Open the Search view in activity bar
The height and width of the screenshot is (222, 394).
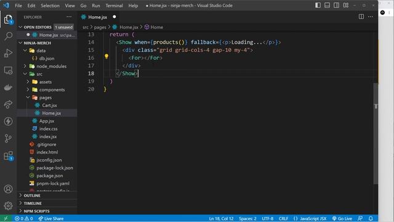[x=8, y=36]
